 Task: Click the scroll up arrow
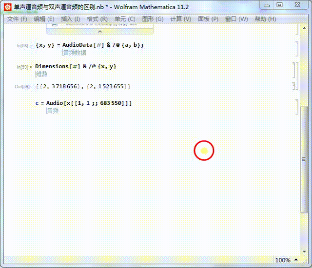(304, 28)
